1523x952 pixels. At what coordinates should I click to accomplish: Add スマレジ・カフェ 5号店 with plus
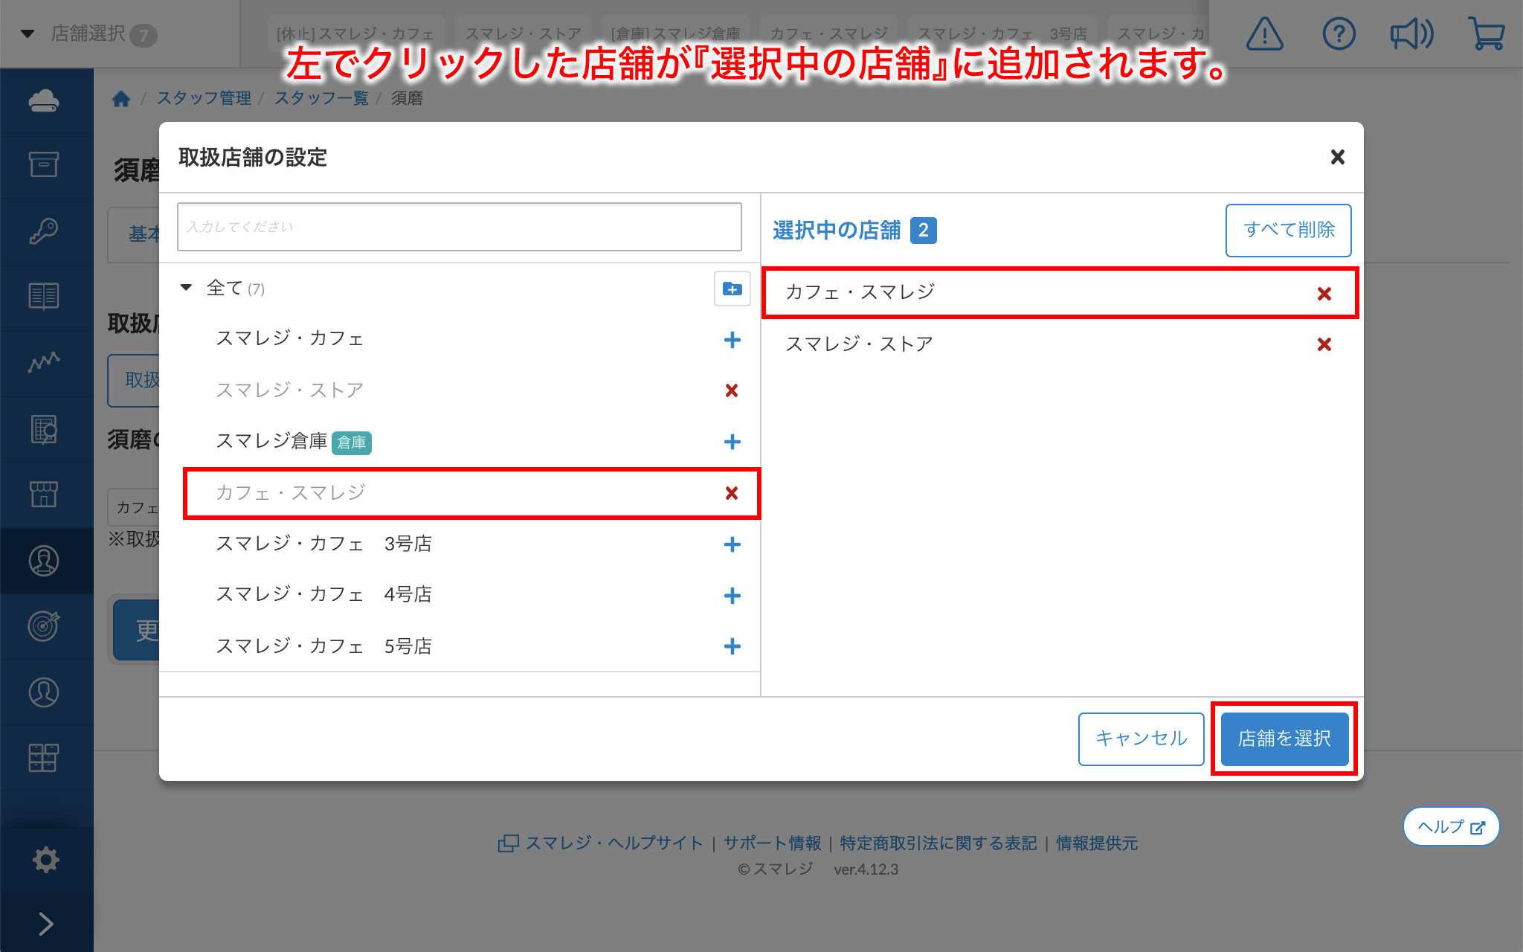(x=732, y=646)
